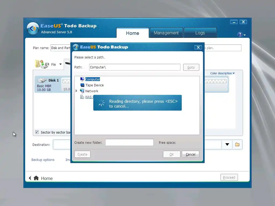Expand the Network tree node

pyautogui.click(x=76, y=91)
